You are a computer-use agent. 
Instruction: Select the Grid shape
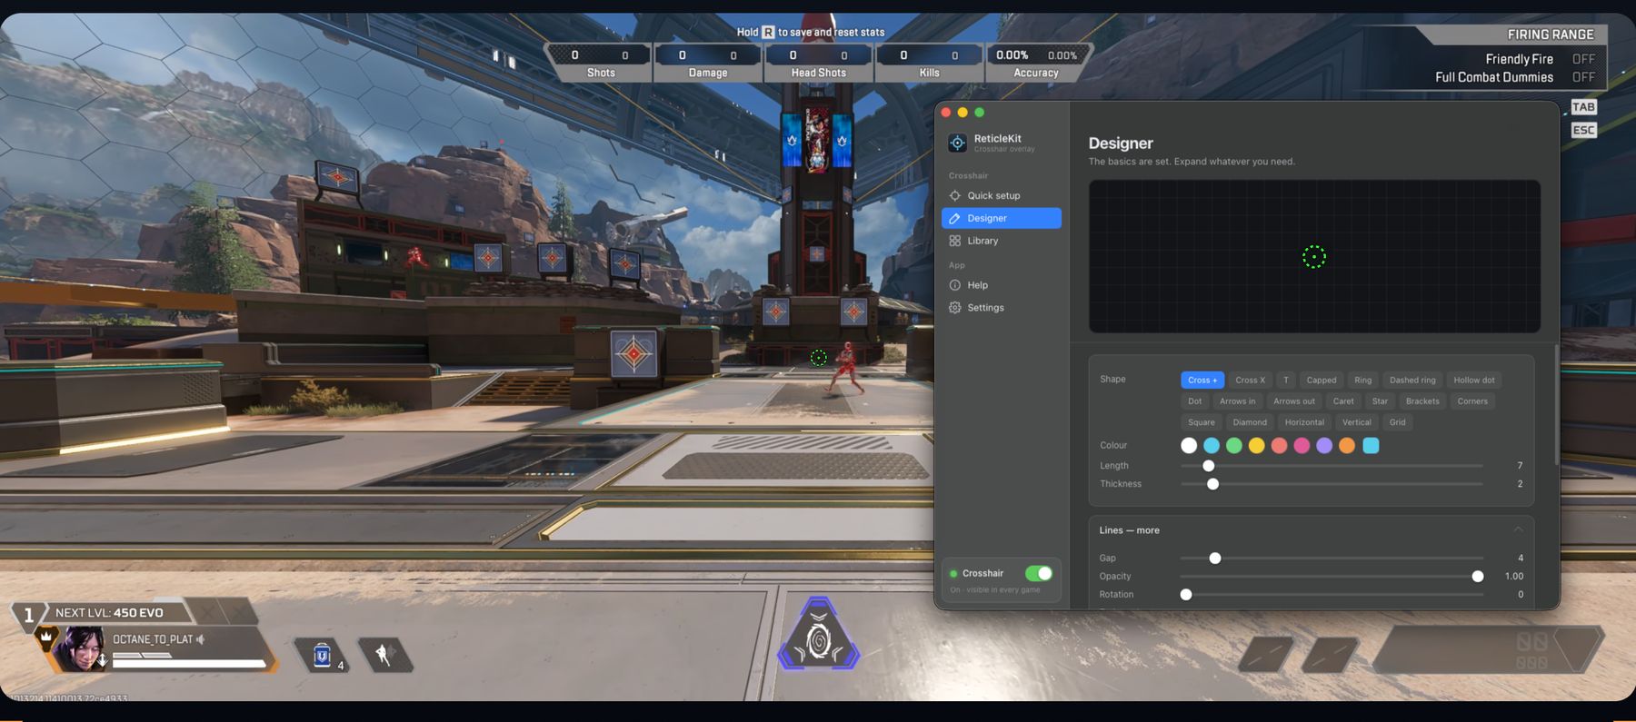coord(1397,422)
